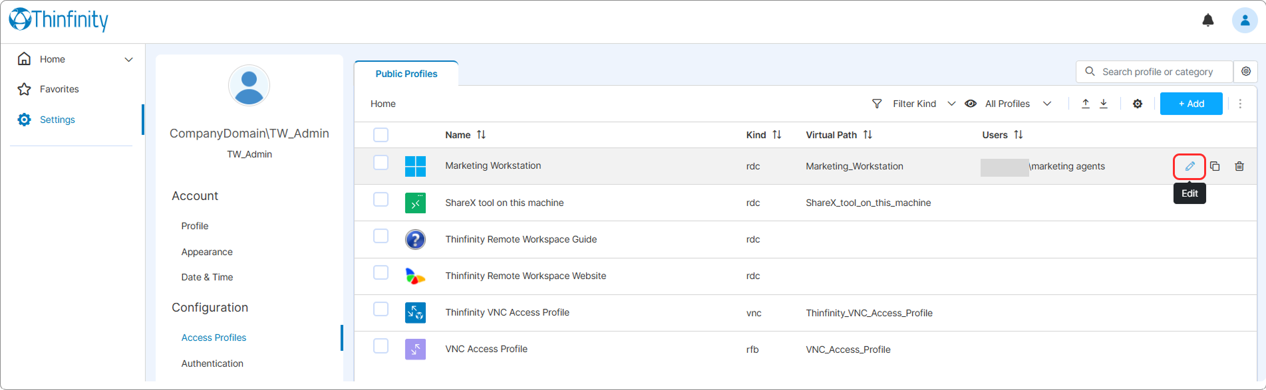Click the Marketing_Workstation virtual path cell
Screen dimensions: 1266x390
(854, 166)
